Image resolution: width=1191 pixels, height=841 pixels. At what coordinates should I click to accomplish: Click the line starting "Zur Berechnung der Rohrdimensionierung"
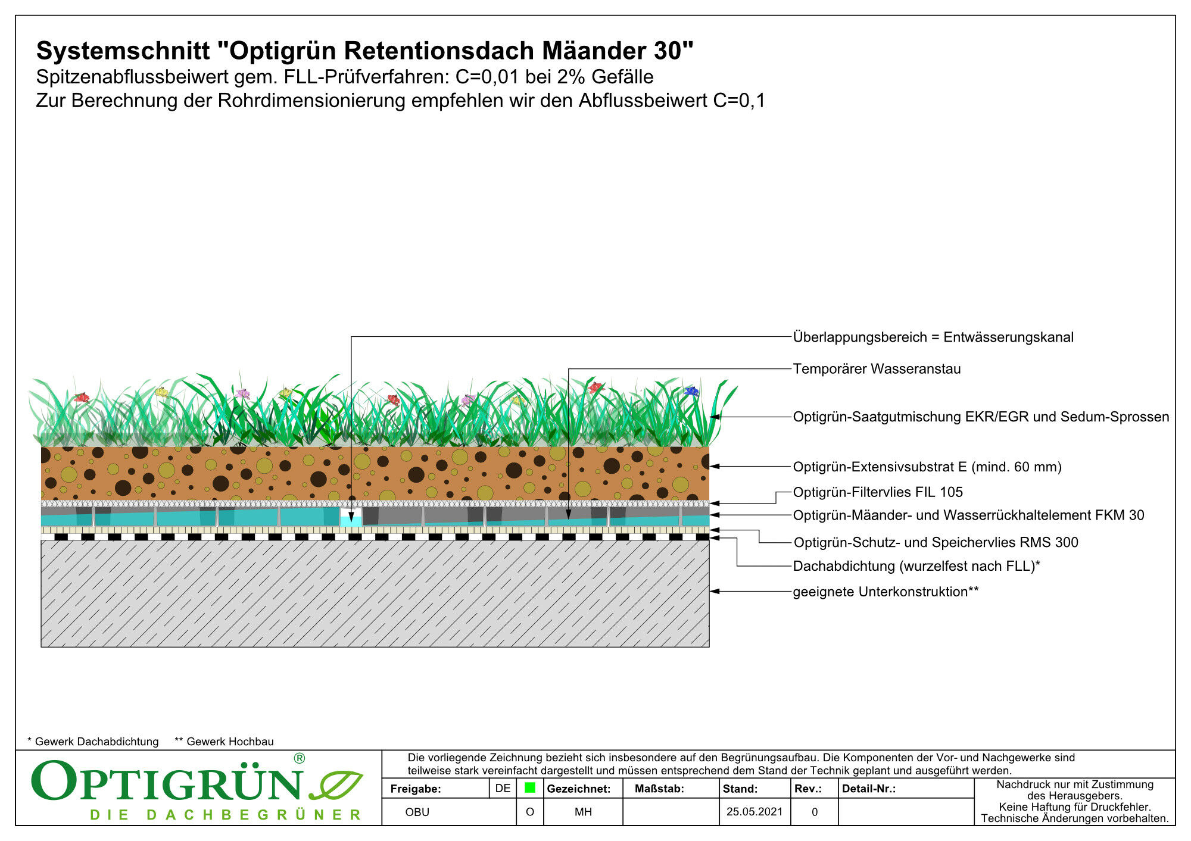[401, 101]
